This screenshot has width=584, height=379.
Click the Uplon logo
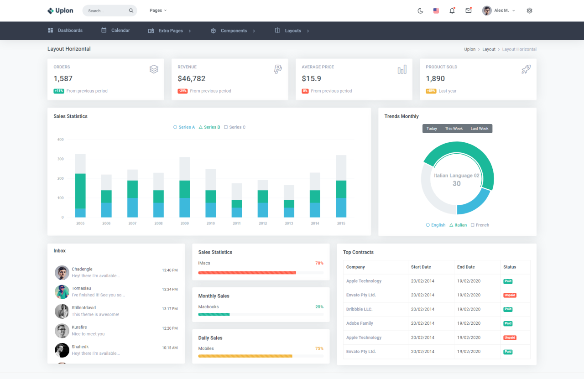point(60,10)
